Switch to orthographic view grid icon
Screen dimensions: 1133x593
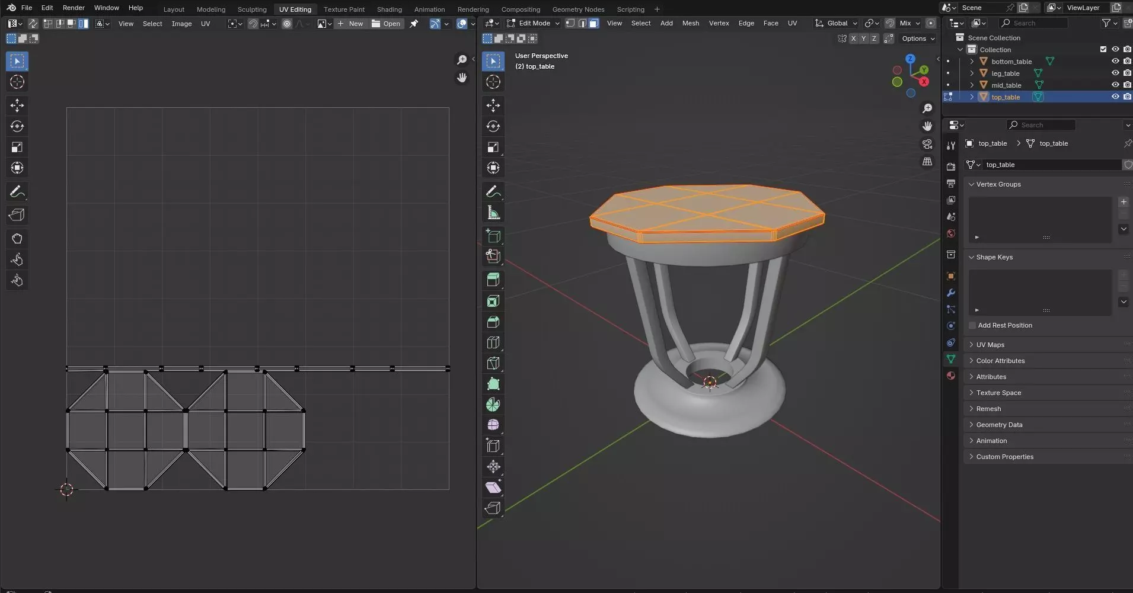click(927, 162)
